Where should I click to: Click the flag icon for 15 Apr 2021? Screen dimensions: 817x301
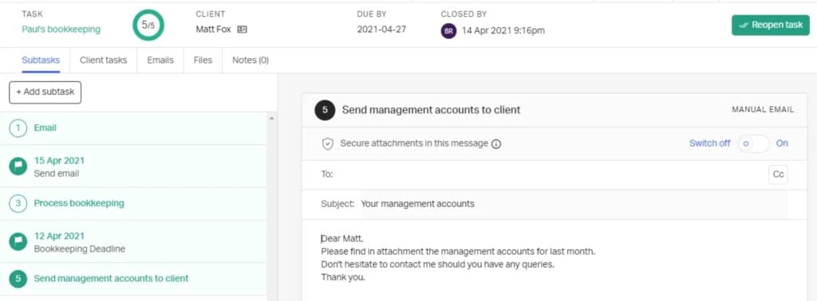click(x=18, y=166)
